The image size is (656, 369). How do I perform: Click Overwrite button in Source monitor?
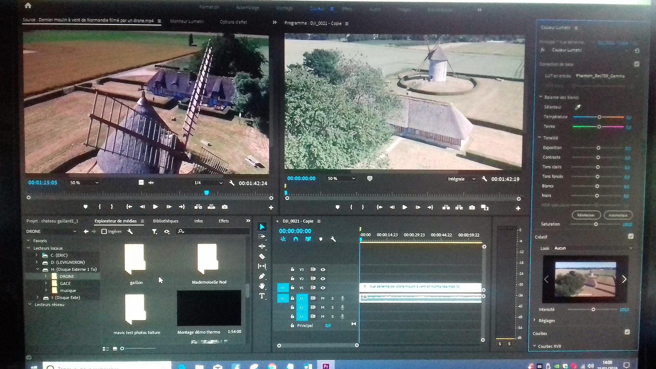point(211,207)
